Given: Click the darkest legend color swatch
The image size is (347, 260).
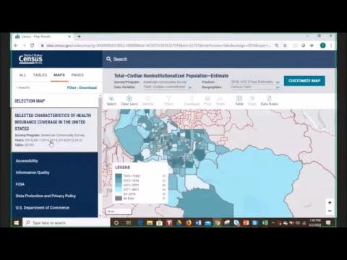Looking at the screenshot, I should tap(119, 176).
